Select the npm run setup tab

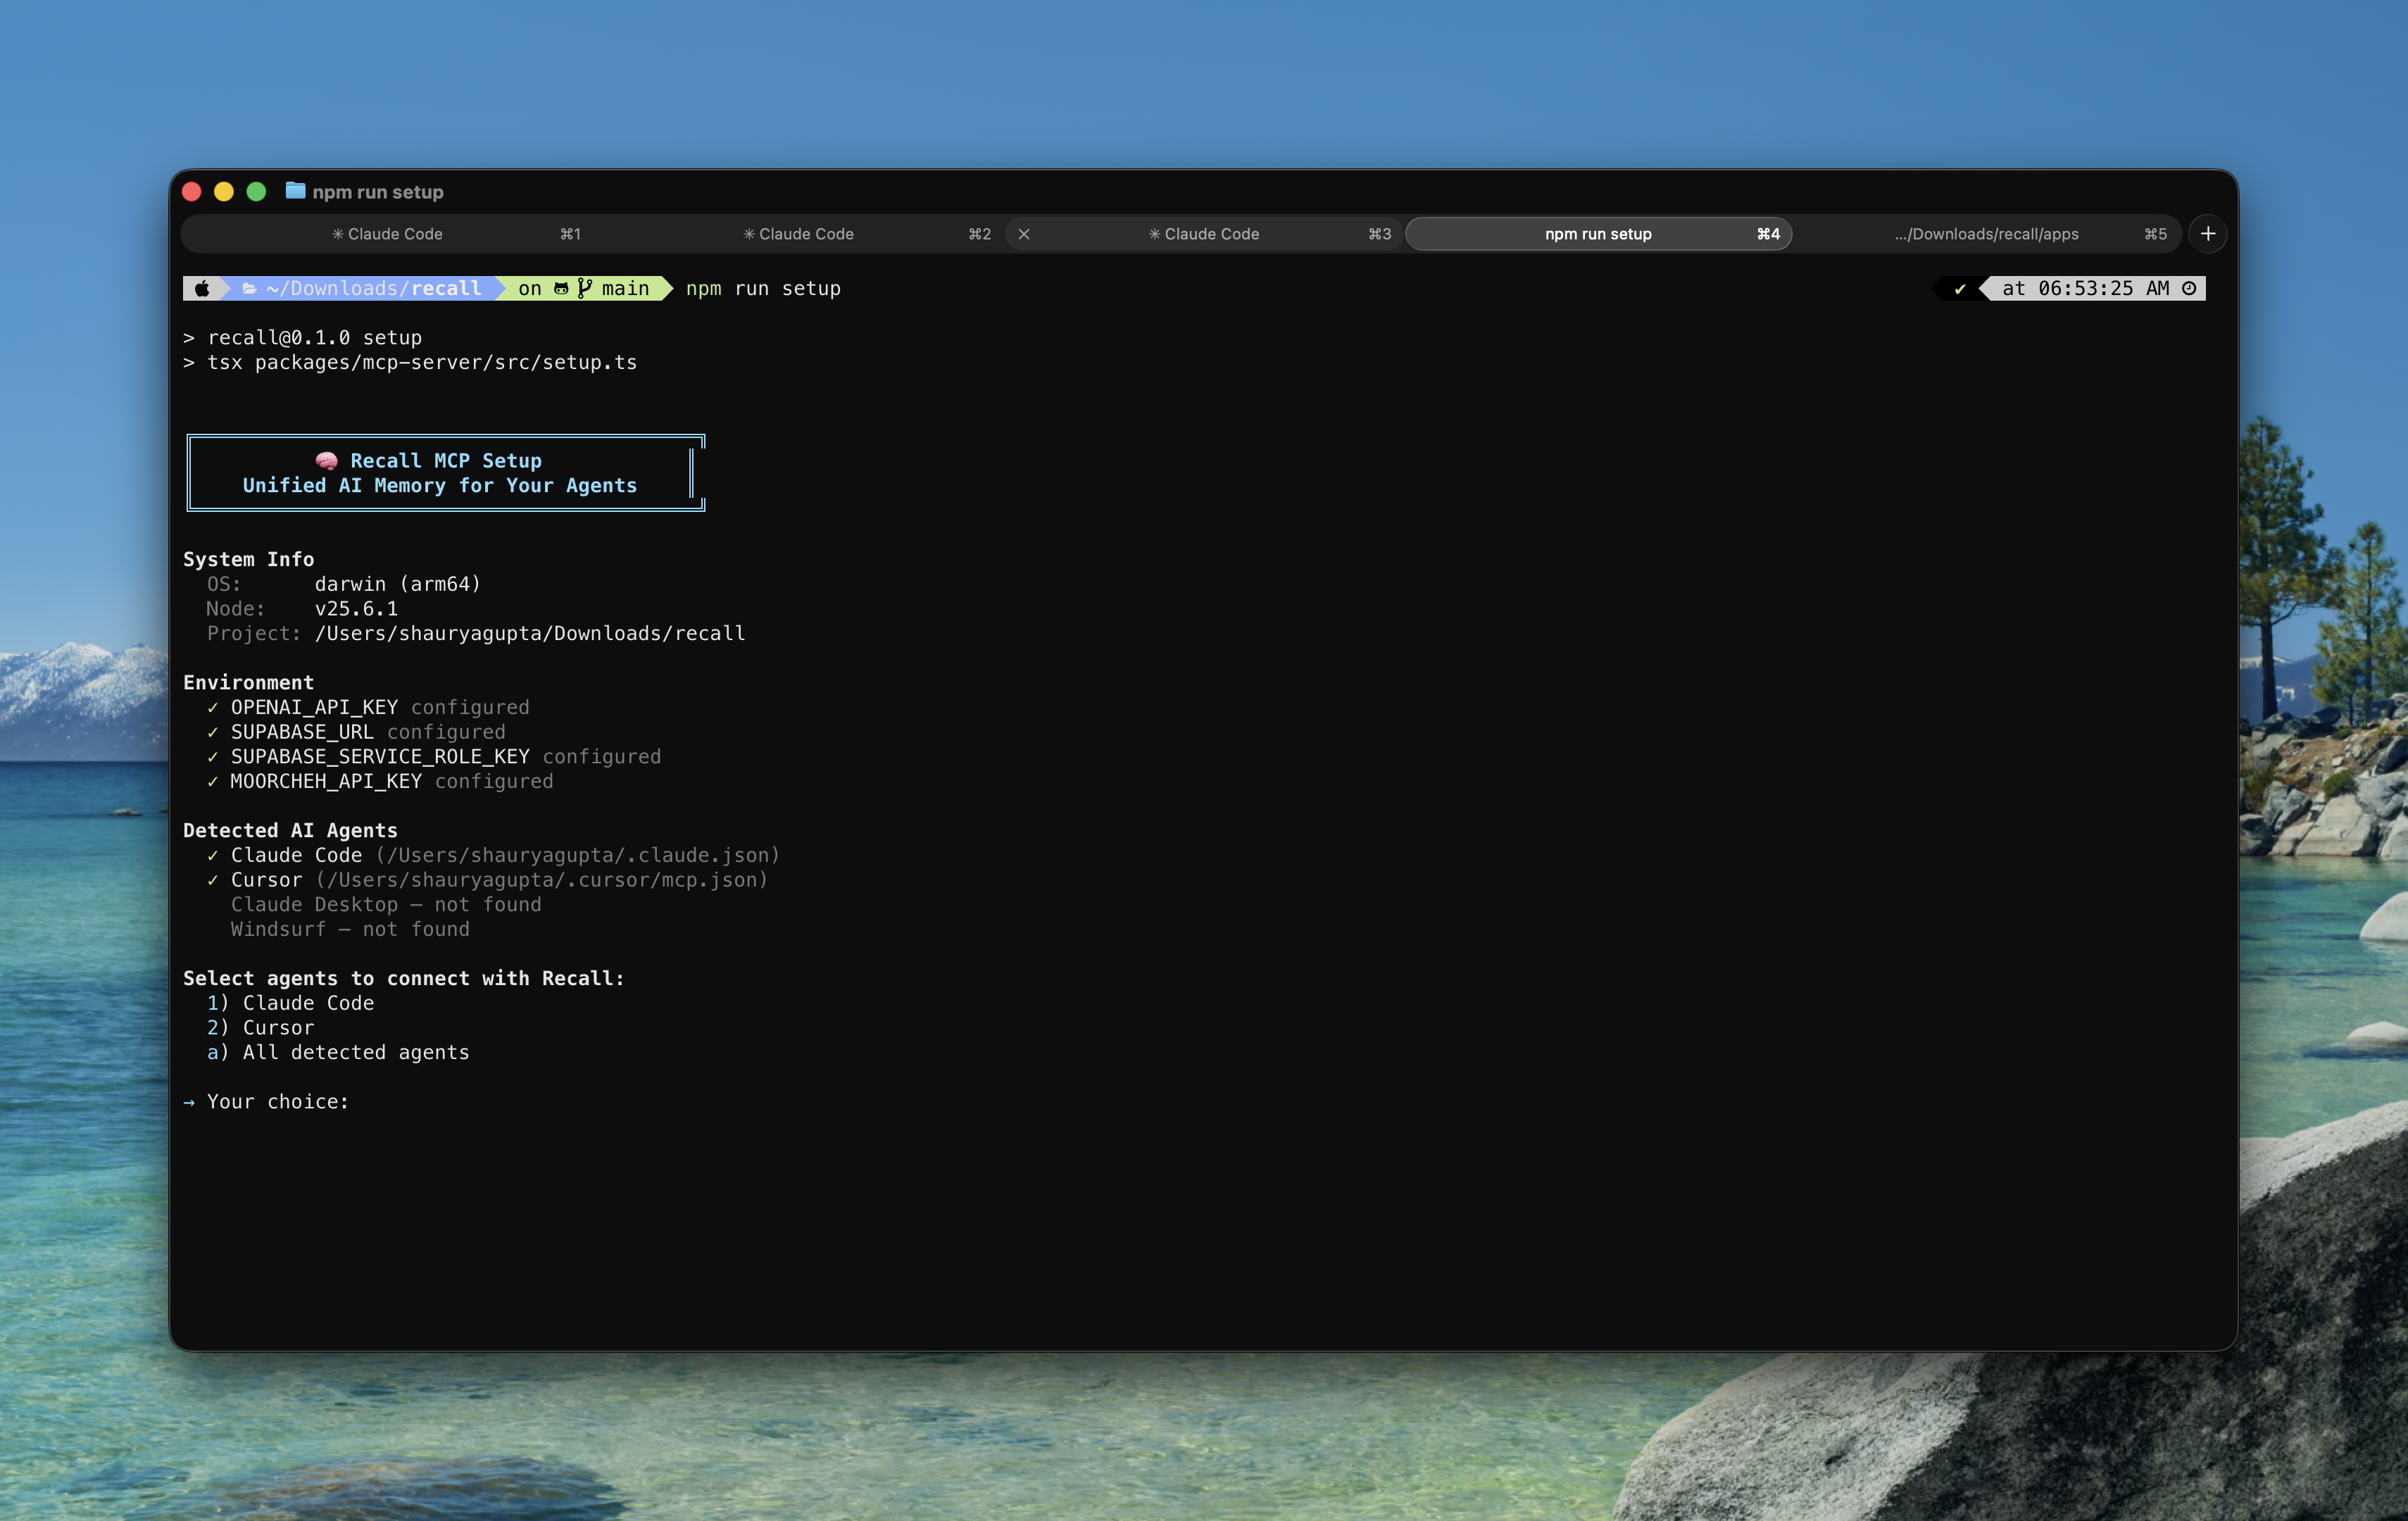[x=1597, y=234]
